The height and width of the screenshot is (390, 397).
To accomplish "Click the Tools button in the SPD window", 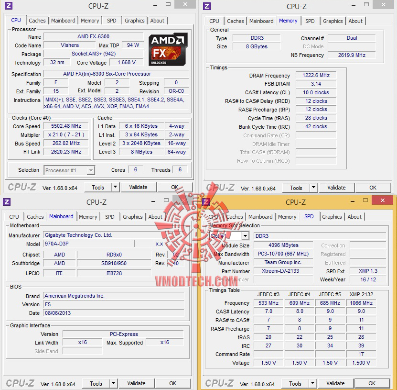I will [295, 384].
